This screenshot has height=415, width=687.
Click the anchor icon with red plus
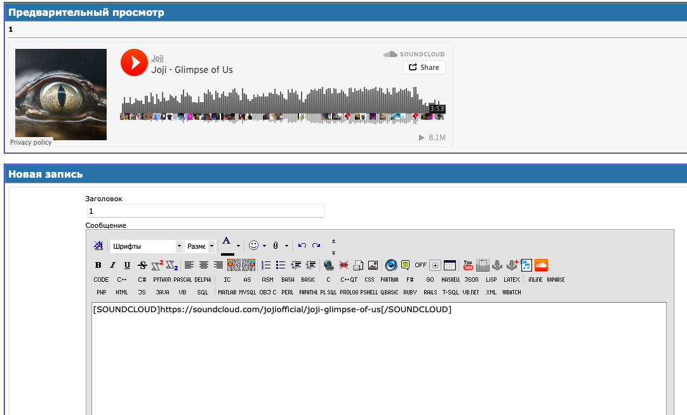click(x=512, y=265)
